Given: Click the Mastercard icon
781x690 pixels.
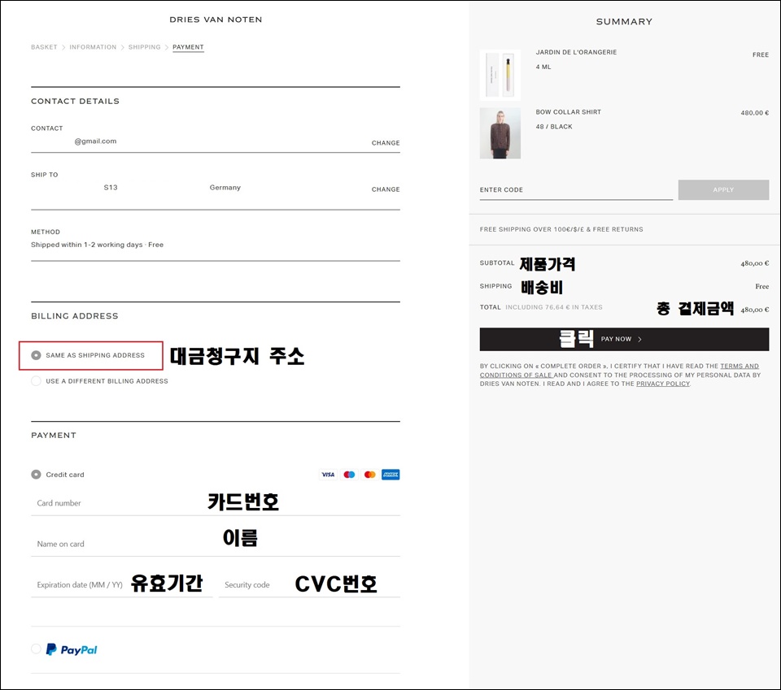Looking at the screenshot, I should [x=369, y=475].
